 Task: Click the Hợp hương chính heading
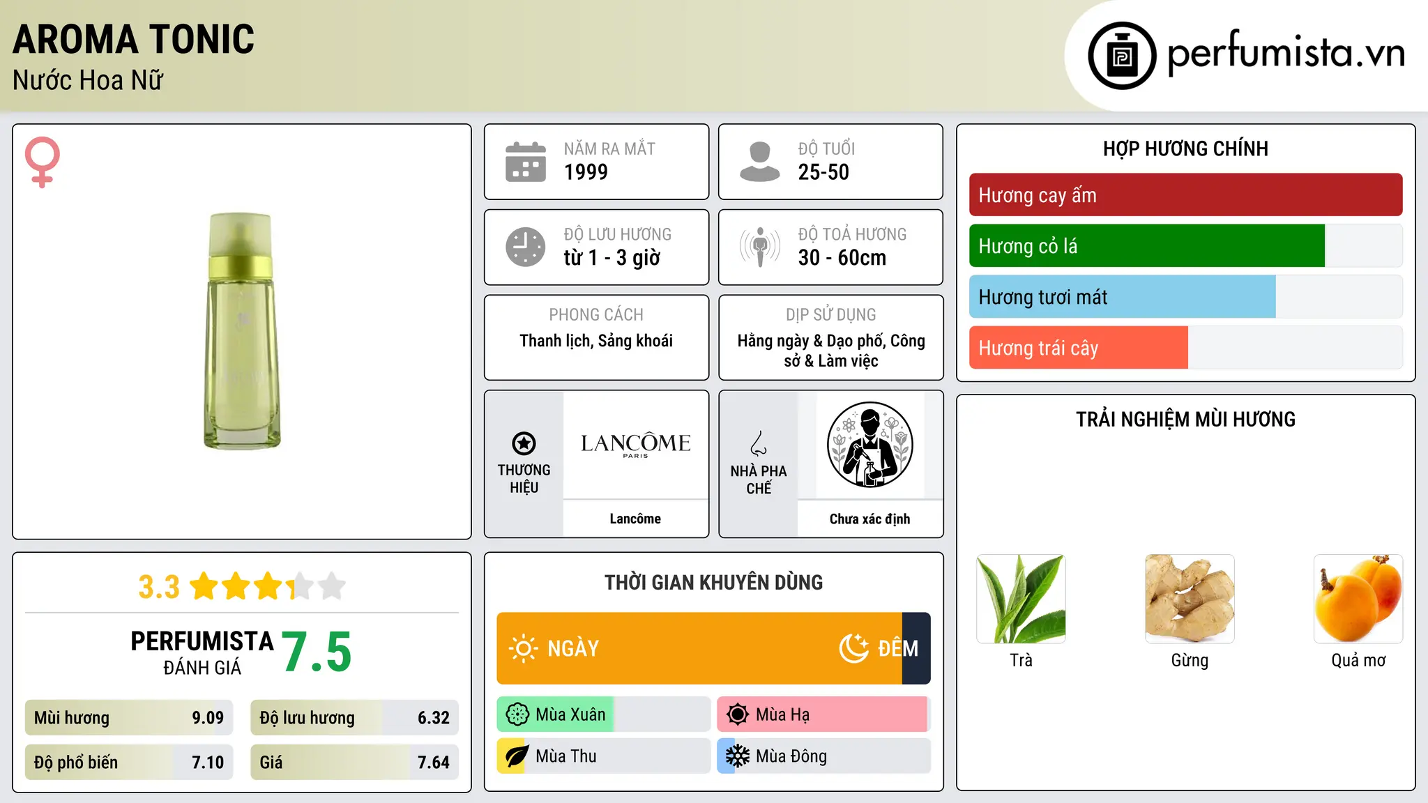tap(1185, 148)
